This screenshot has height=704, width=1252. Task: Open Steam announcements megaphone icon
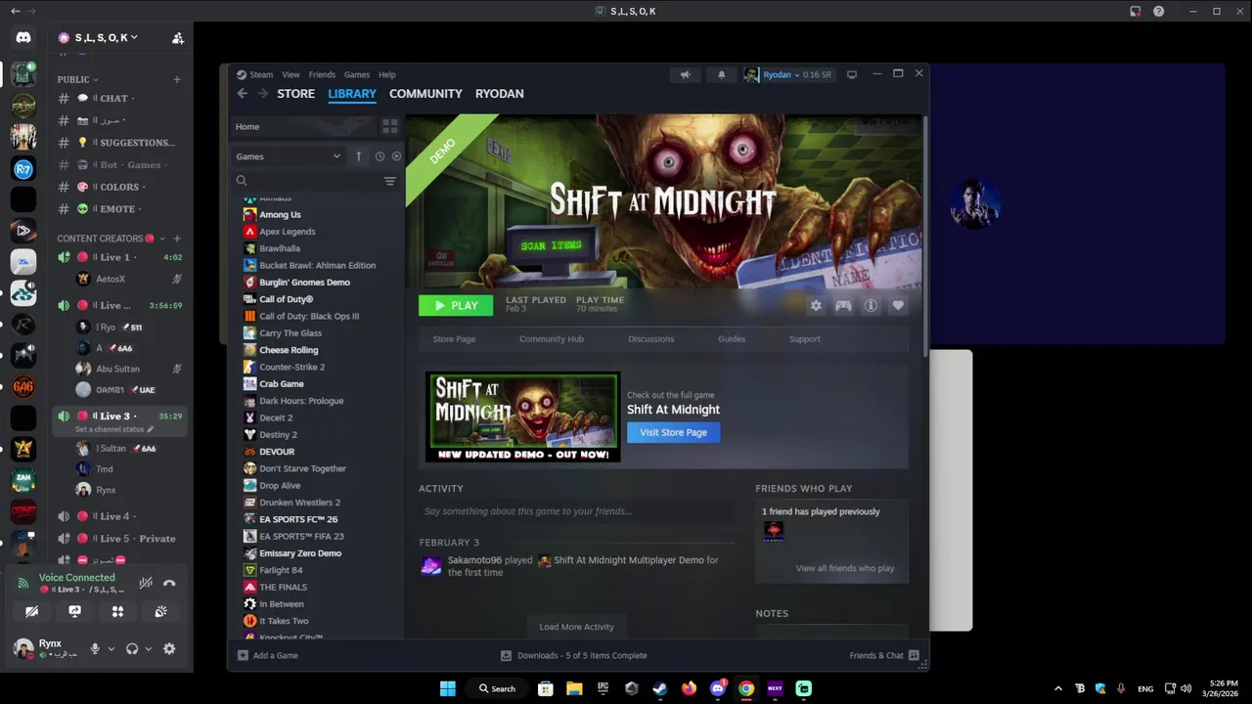coord(686,74)
